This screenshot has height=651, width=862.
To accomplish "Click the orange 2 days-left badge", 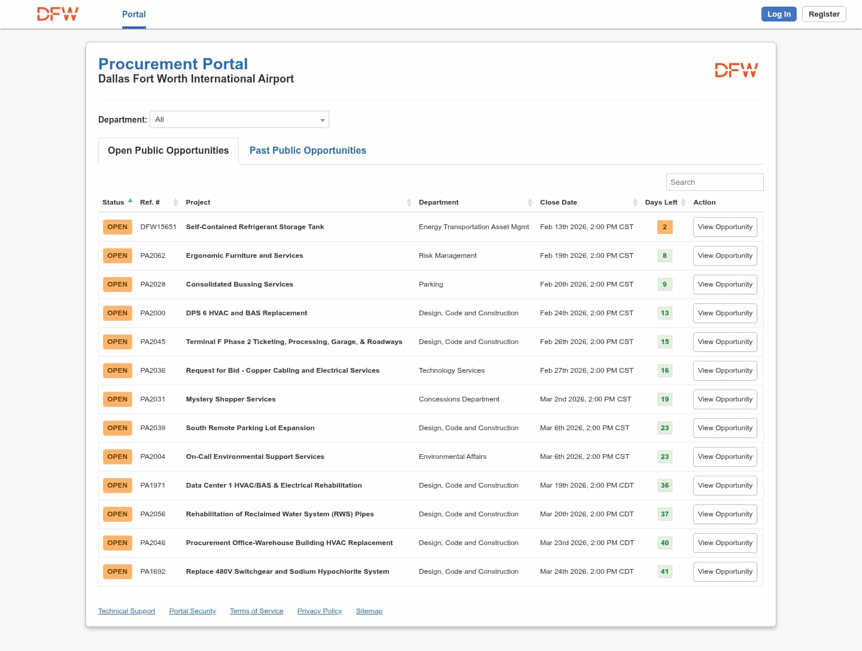I will click(x=664, y=227).
